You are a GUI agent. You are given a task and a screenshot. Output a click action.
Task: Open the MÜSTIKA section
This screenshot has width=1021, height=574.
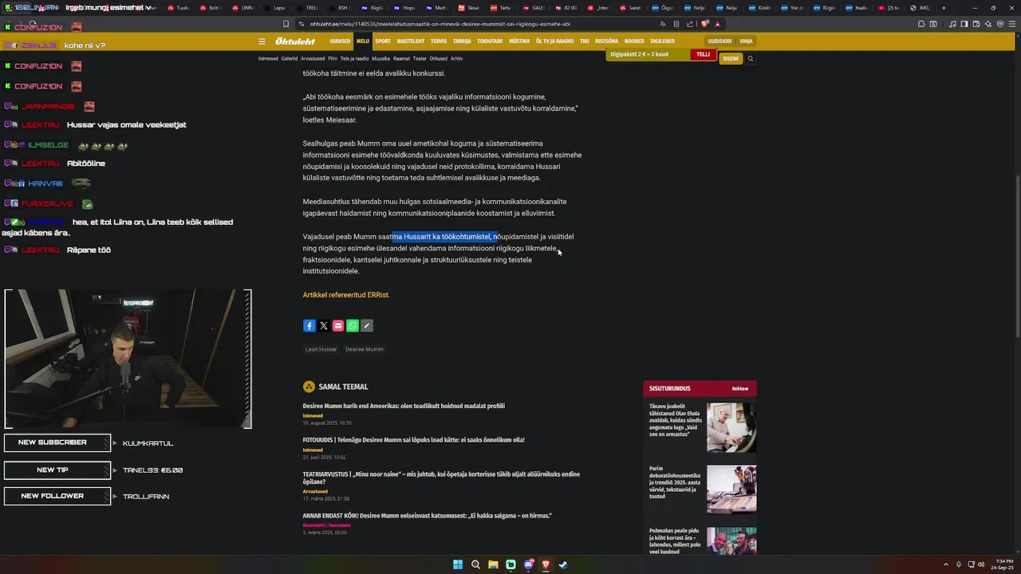[x=519, y=41]
